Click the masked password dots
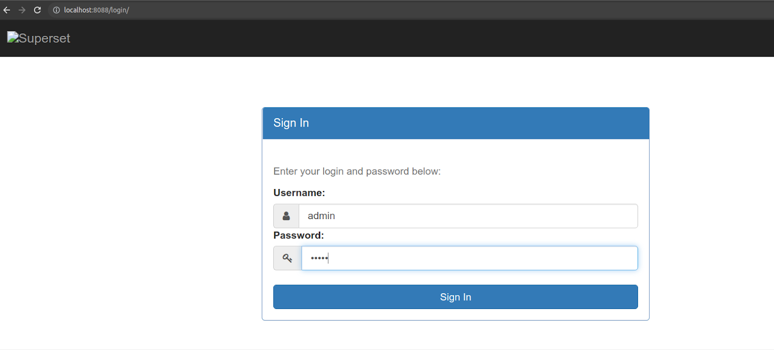Image resolution: width=774 pixels, height=354 pixels. click(319, 258)
